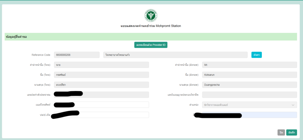Click the เลขประจำตัวประชาชน ID number field
303x140 pixels.
click(x=115, y=95)
